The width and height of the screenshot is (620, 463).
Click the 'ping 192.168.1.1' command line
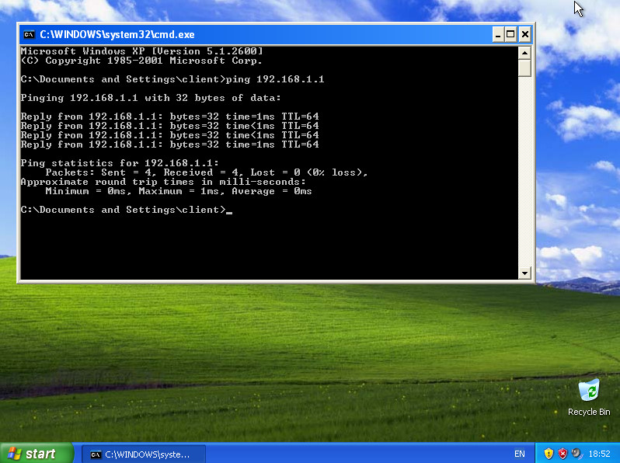click(x=172, y=79)
